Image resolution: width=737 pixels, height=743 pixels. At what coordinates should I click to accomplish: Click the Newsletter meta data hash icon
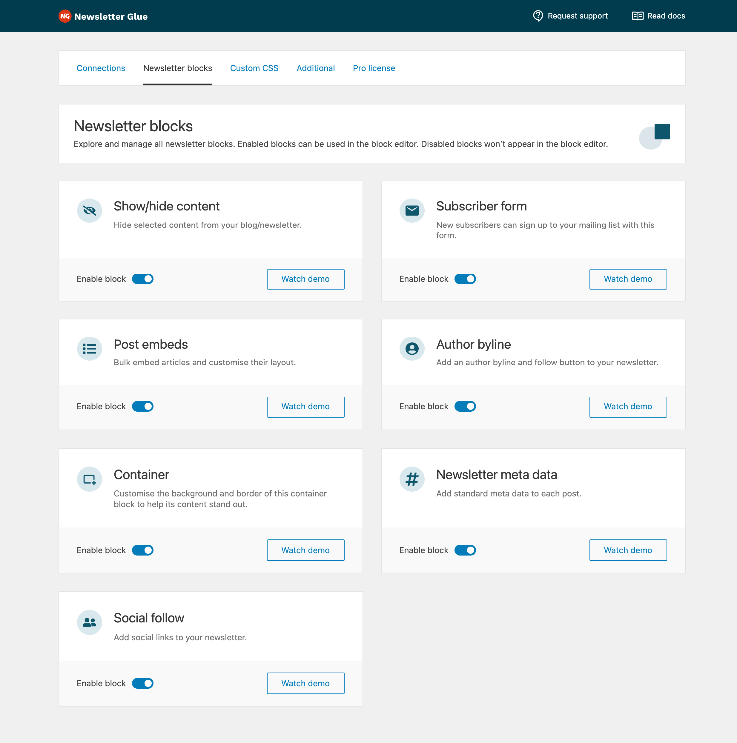(x=412, y=479)
